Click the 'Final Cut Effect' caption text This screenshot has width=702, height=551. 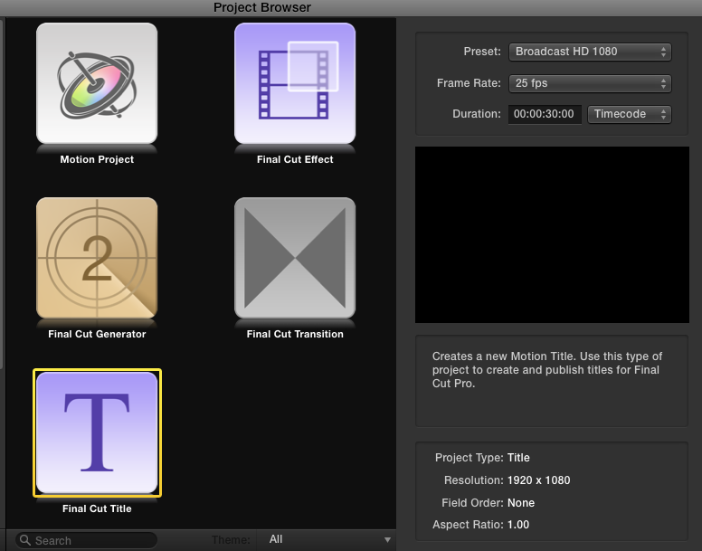[x=295, y=159]
